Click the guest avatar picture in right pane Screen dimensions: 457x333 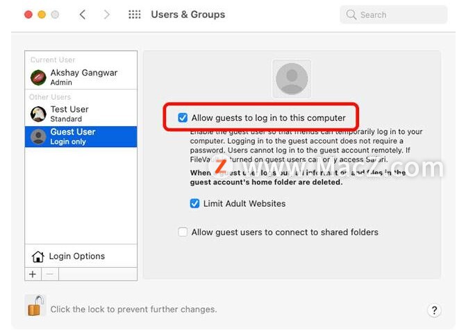click(x=292, y=78)
